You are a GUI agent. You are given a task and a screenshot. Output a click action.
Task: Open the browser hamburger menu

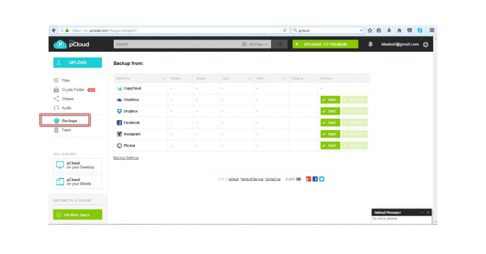click(x=432, y=30)
